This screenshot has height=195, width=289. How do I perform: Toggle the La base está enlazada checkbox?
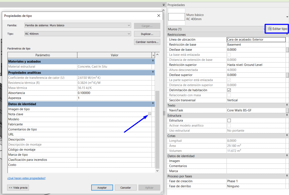[229, 55]
